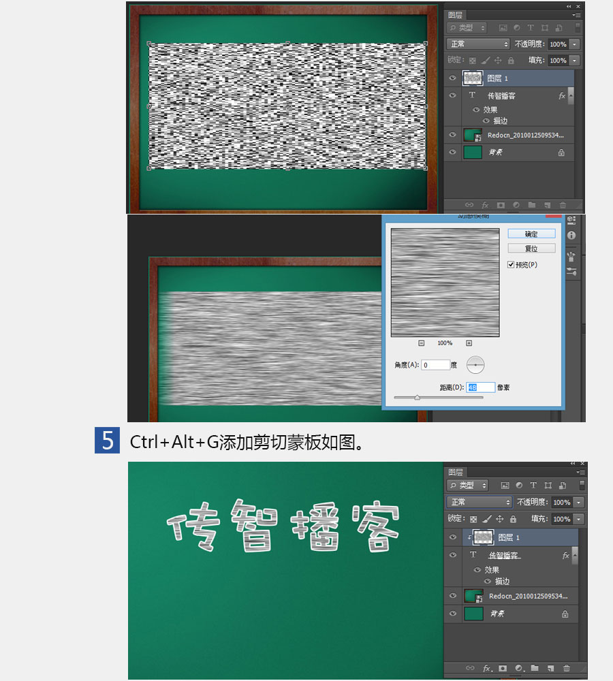
Task: Delete layer with the trash icon in the upper Layers panel
Action: (563, 204)
